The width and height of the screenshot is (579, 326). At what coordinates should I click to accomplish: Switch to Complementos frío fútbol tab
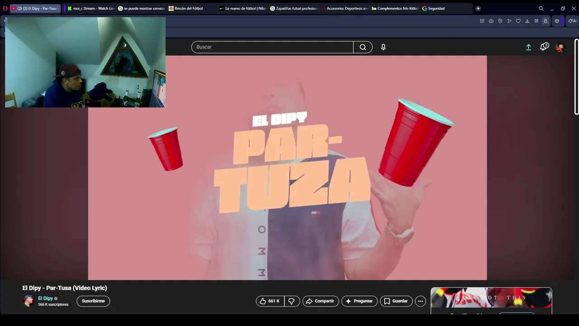[x=395, y=8]
